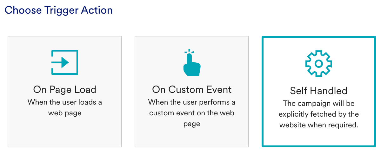Click the custom event description text

pos(192,113)
